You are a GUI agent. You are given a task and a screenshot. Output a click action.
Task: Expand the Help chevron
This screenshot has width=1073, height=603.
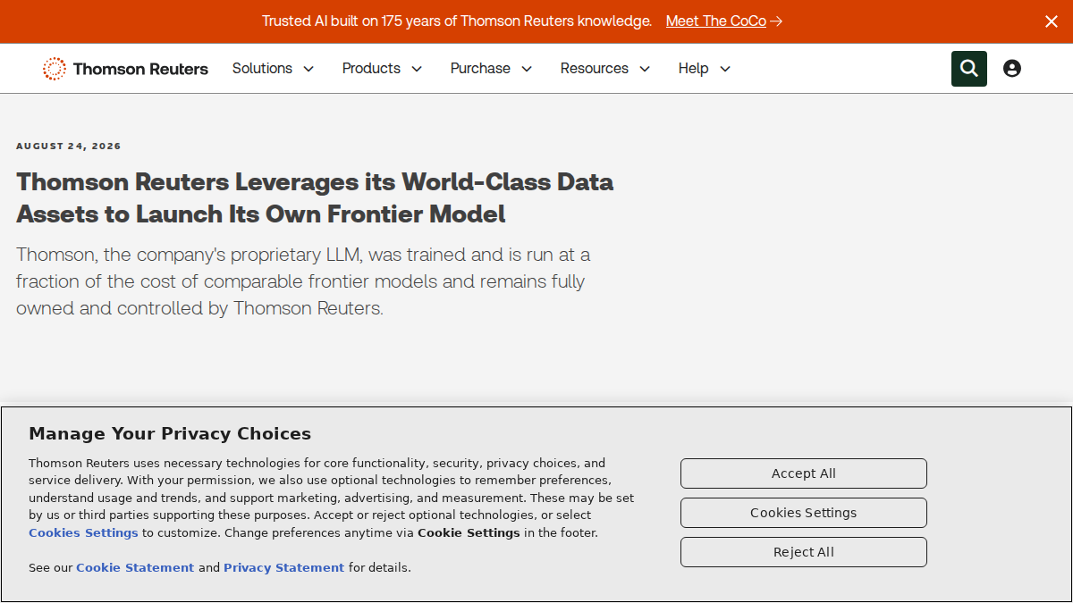point(725,69)
